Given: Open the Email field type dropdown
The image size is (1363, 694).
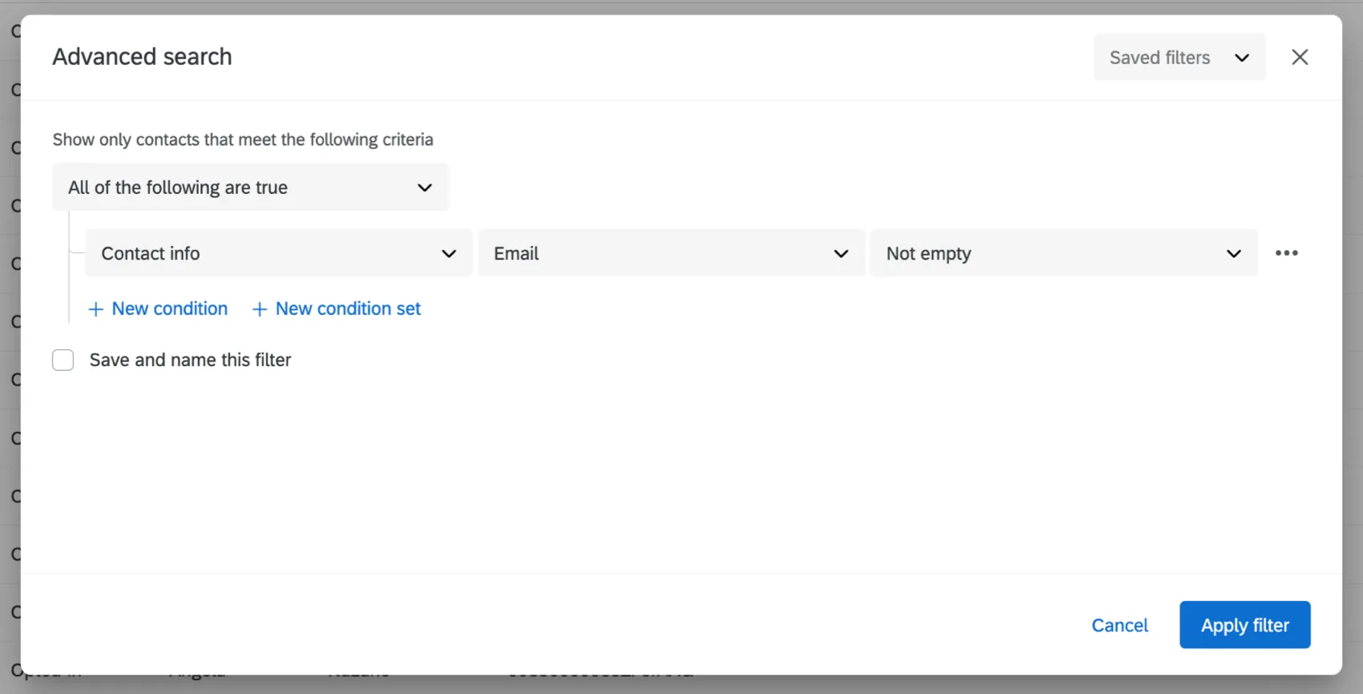Looking at the screenshot, I should (x=671, y=253).
